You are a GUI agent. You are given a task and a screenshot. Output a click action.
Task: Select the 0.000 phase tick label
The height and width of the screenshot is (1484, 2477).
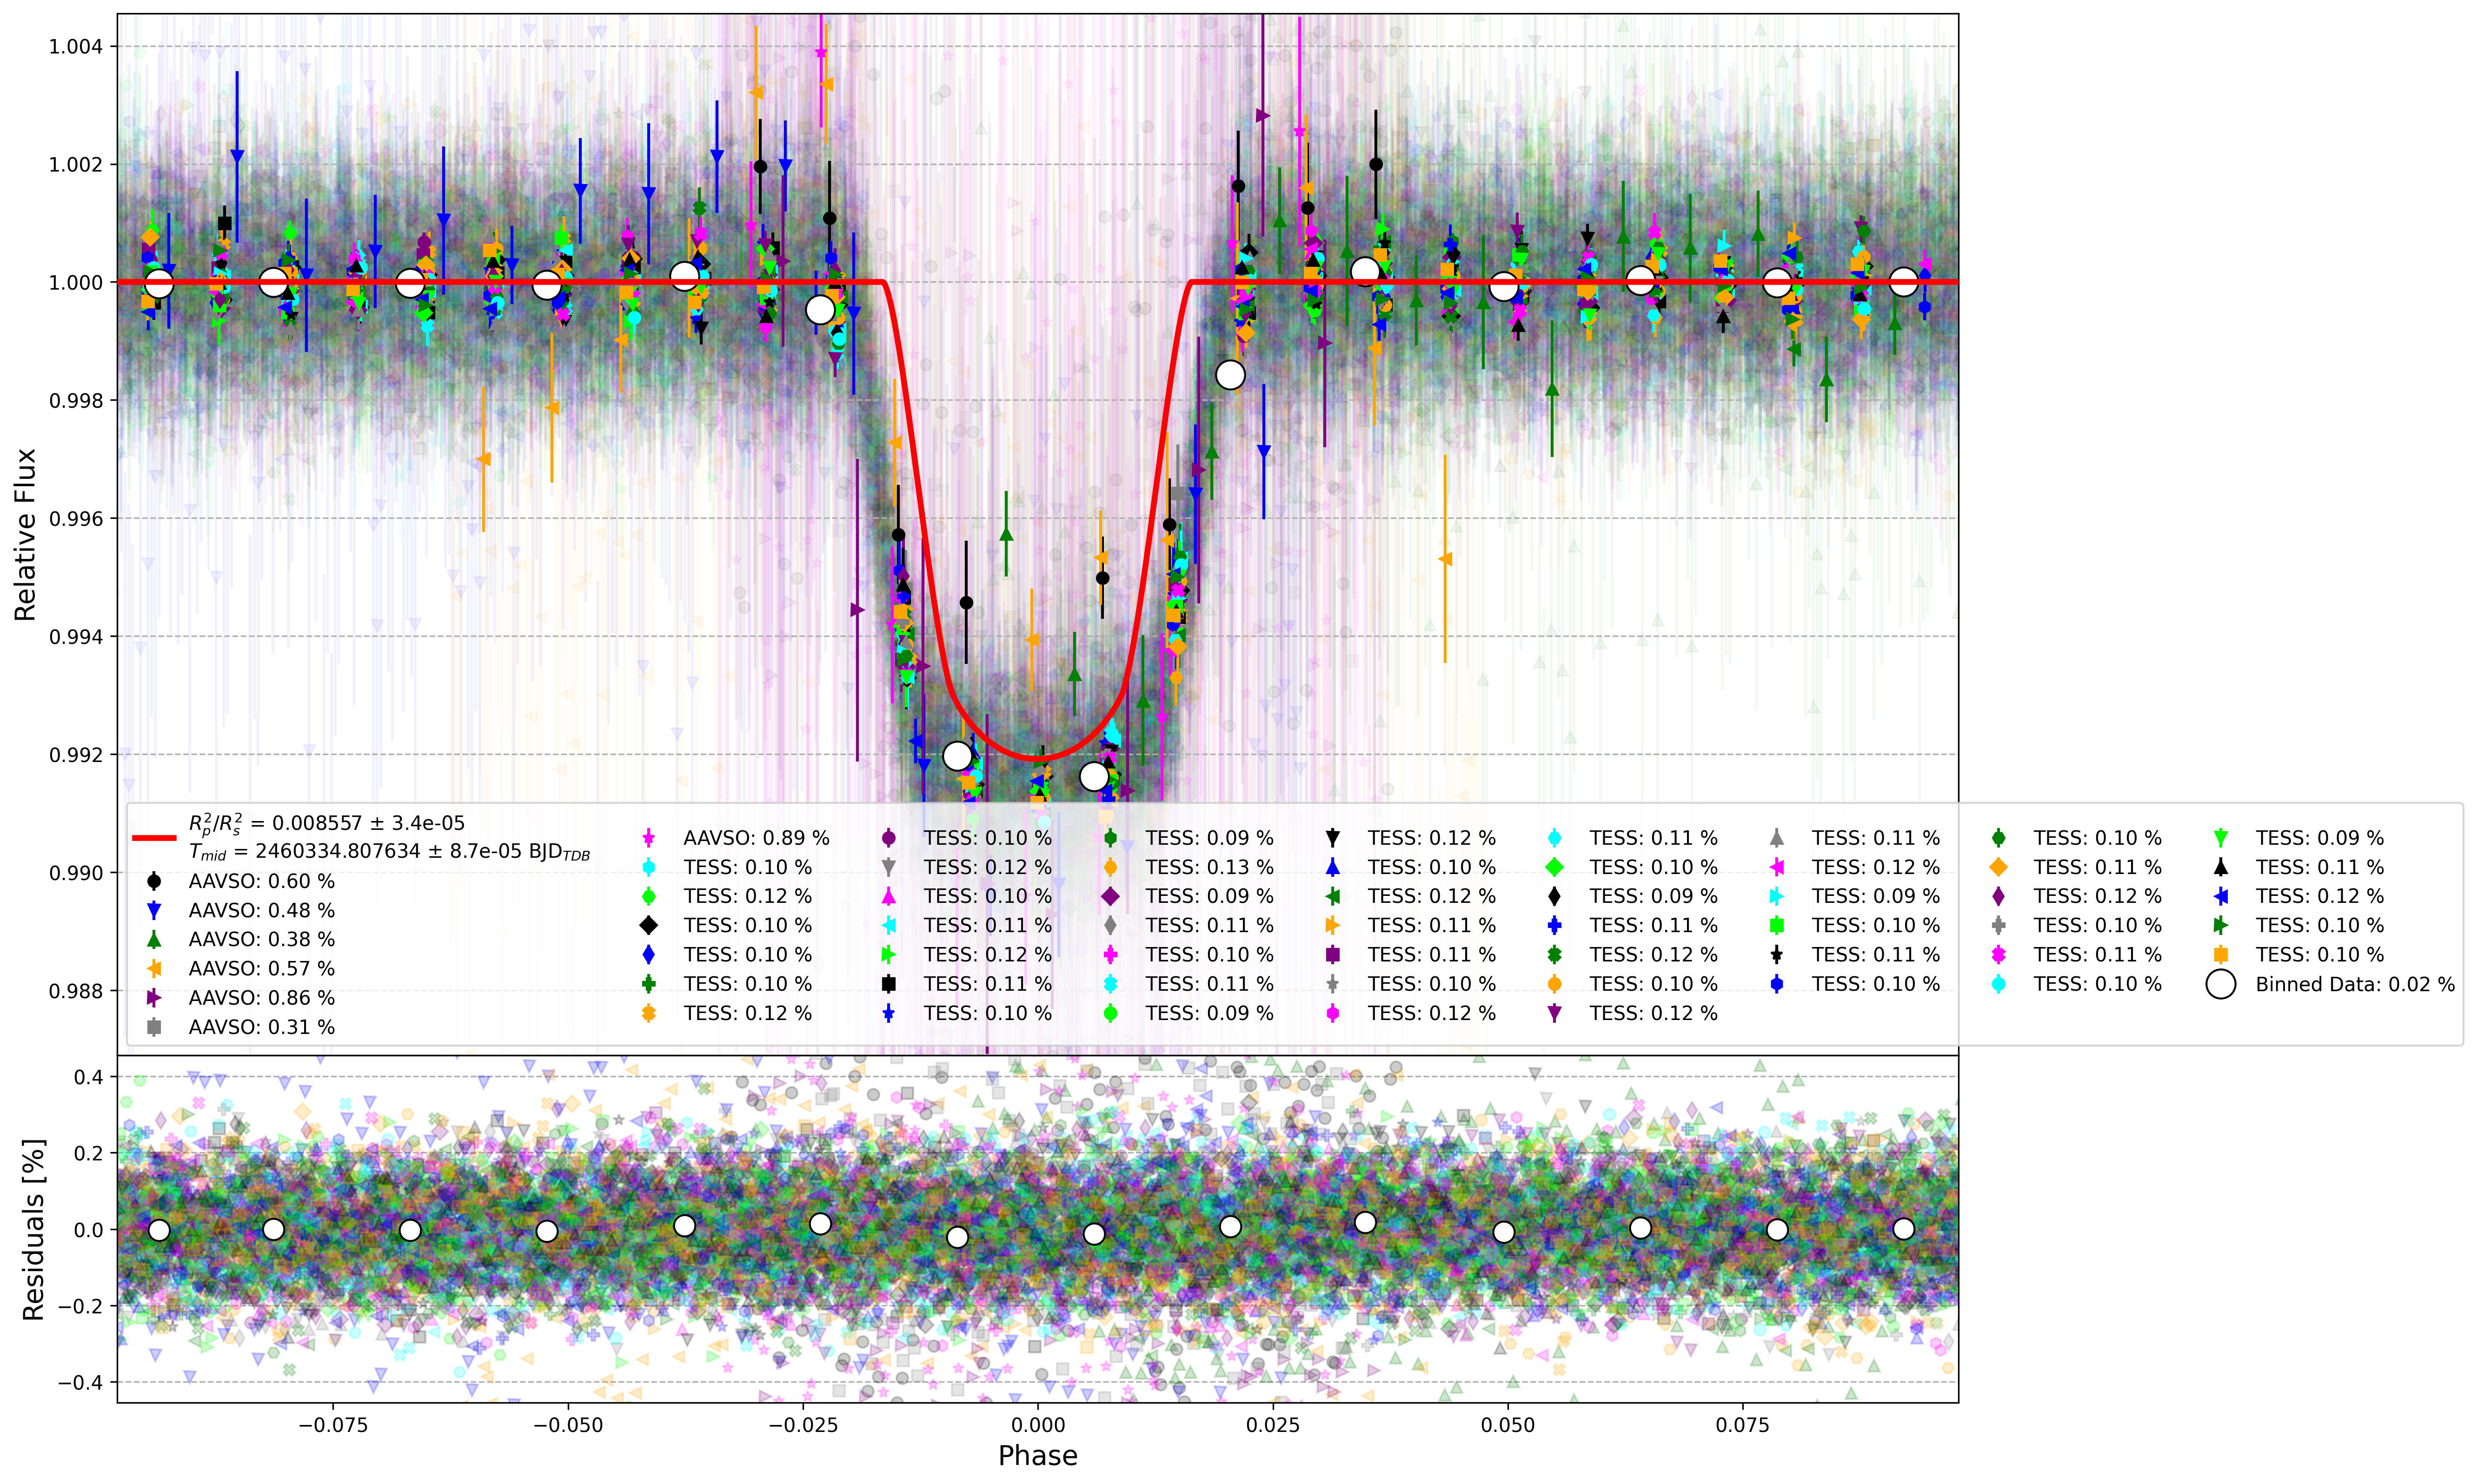point(1038,1425)
